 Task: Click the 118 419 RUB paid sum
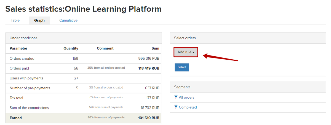click(149, 68)
